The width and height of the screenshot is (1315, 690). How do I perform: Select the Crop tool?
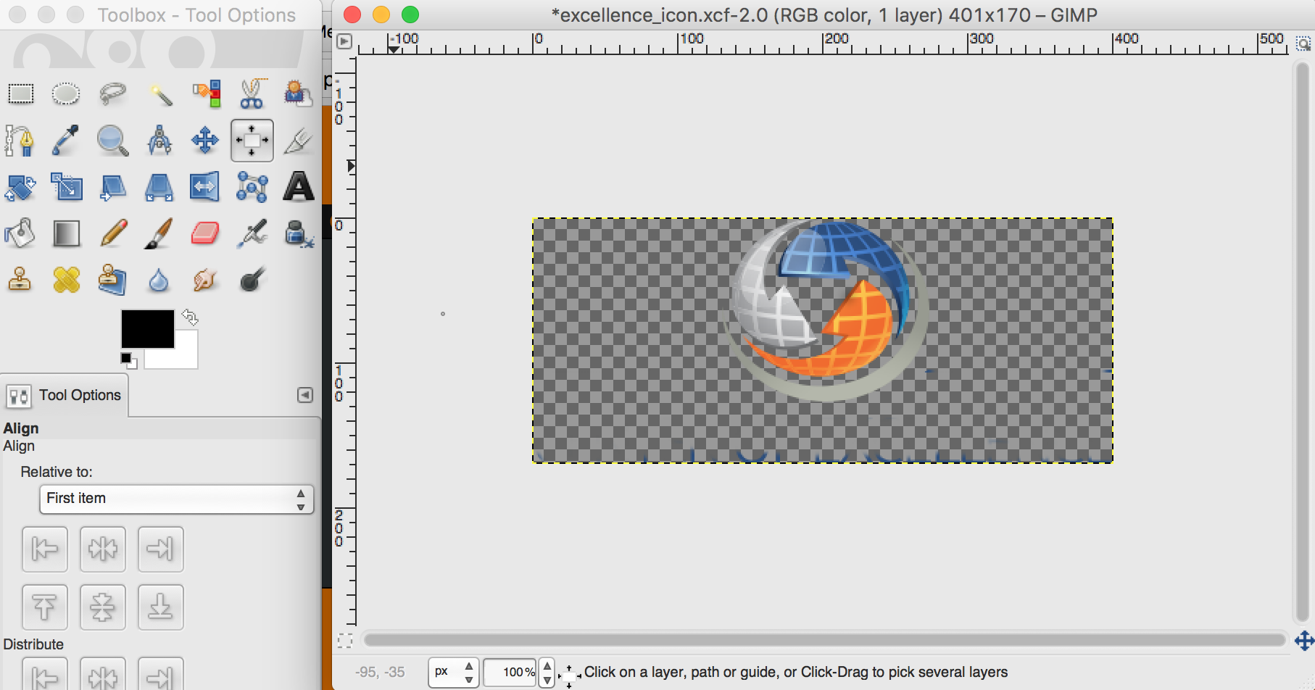[x=298, y=140]
